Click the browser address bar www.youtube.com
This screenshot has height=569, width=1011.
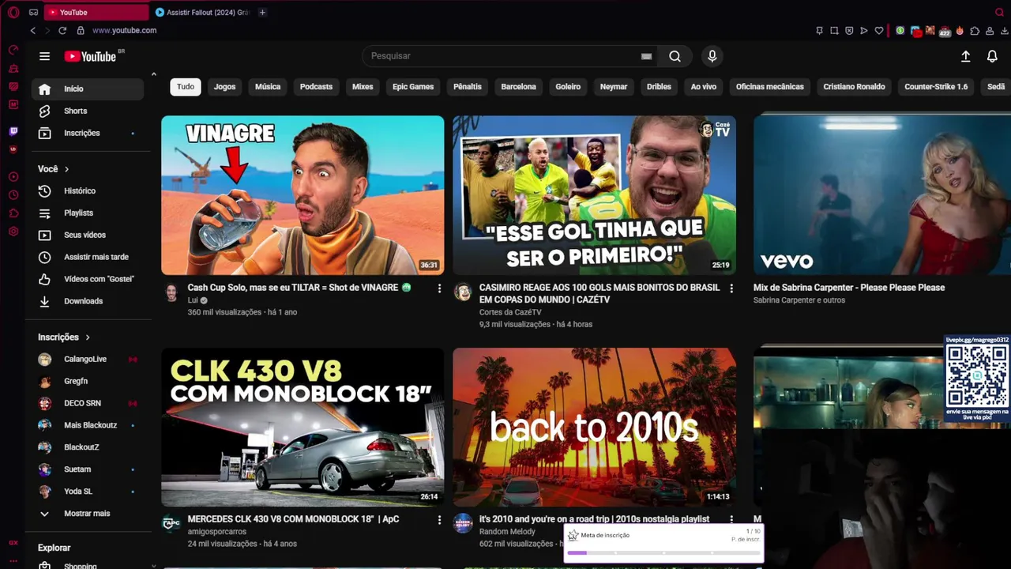click(124, 30)
